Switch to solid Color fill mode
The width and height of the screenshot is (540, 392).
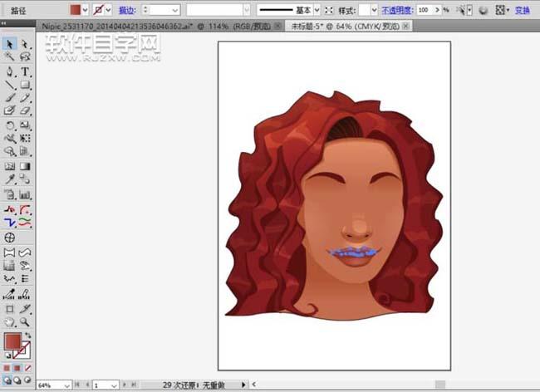click(7, 366)
